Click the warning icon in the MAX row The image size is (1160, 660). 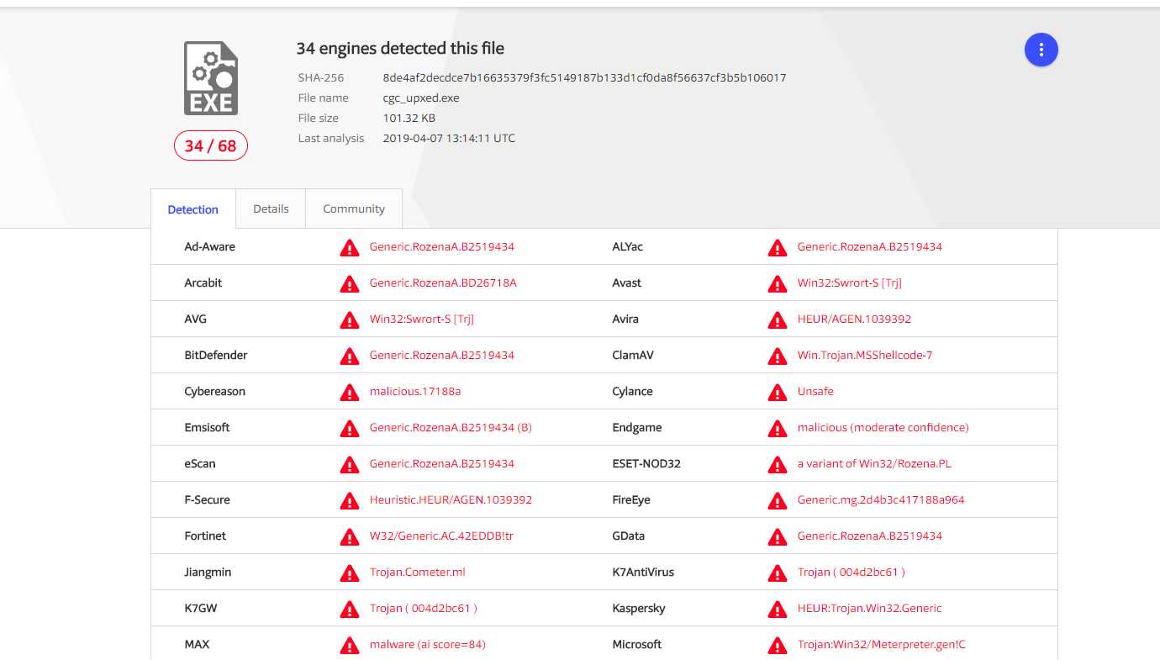350,645
